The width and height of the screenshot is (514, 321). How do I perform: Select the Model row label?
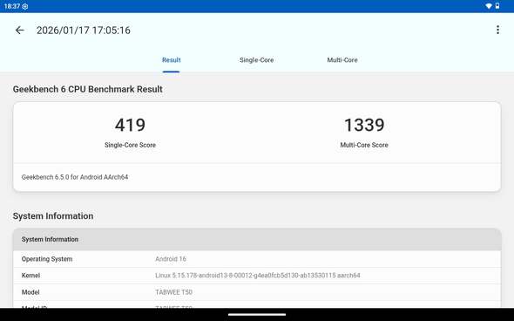tap(30, 292)
